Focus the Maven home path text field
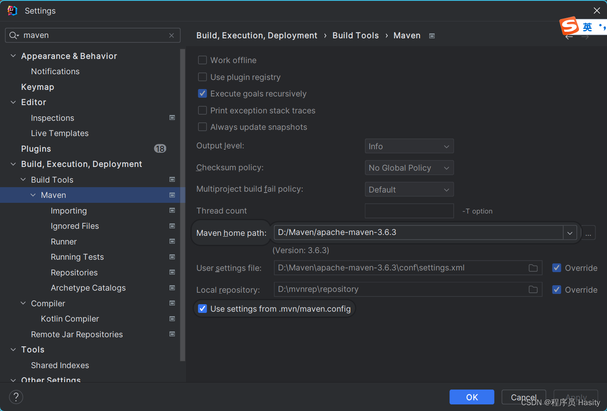This screenshot has height=411, width=607. pyautogui.click(x=419, y=233)
